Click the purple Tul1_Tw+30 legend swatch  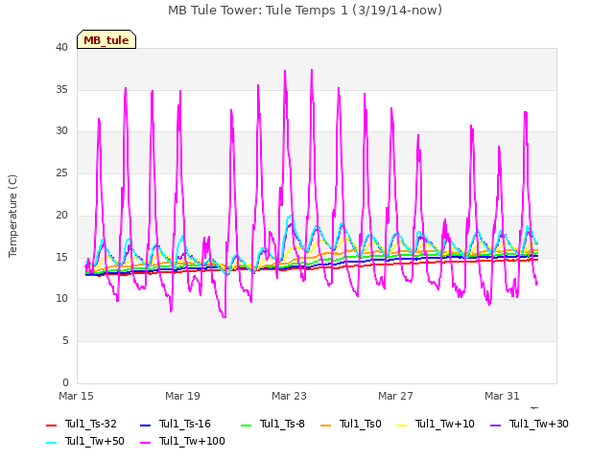495,425
